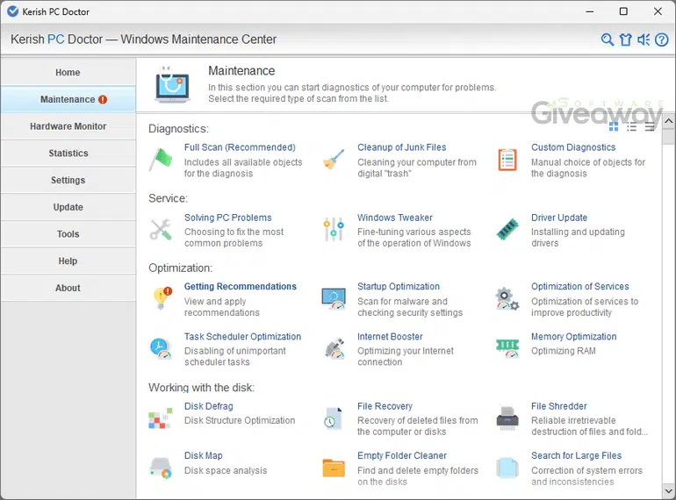This screenshot has width=676, height=500.
Task: Open Empty Folder Cleaner link
Action: click(x=402, y=455)
